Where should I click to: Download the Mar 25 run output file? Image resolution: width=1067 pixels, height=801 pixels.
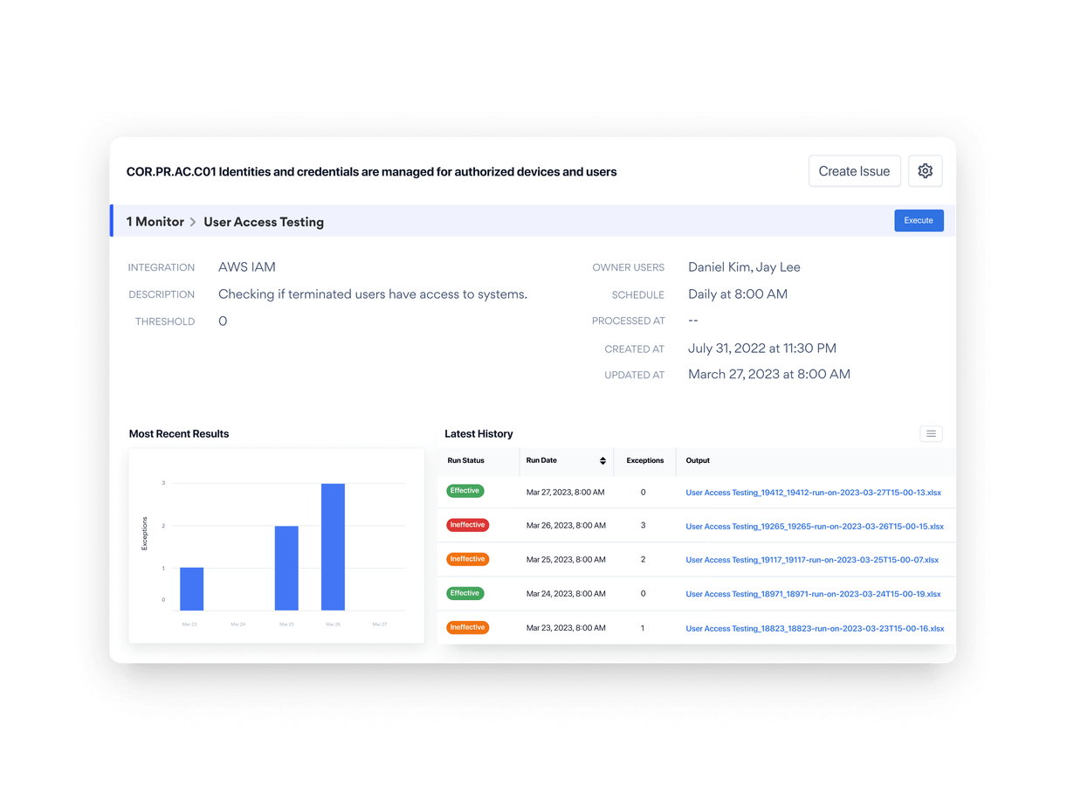pyautogui.click(x=812, y=560)
